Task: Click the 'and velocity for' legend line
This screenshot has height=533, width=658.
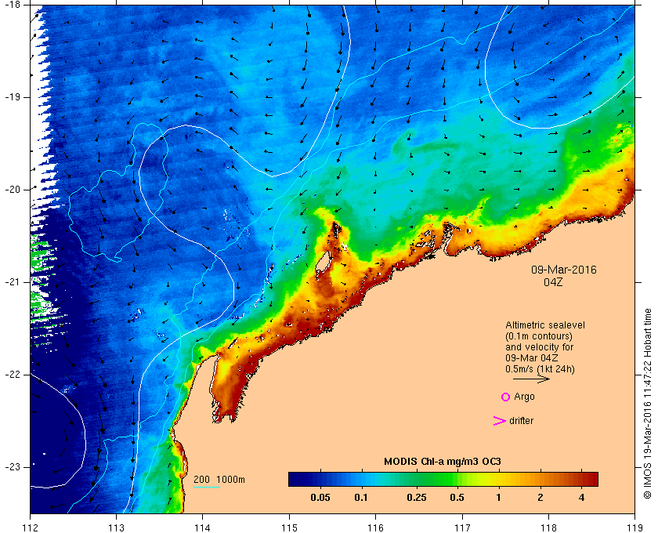Action: [539, 347]
